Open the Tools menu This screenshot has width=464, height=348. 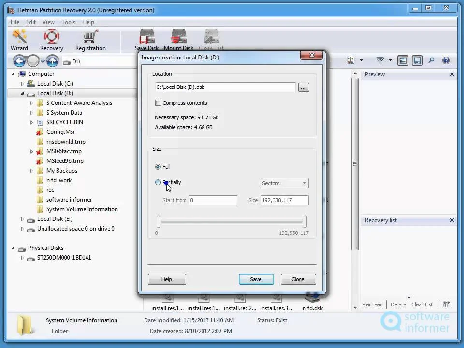(68, 22)
